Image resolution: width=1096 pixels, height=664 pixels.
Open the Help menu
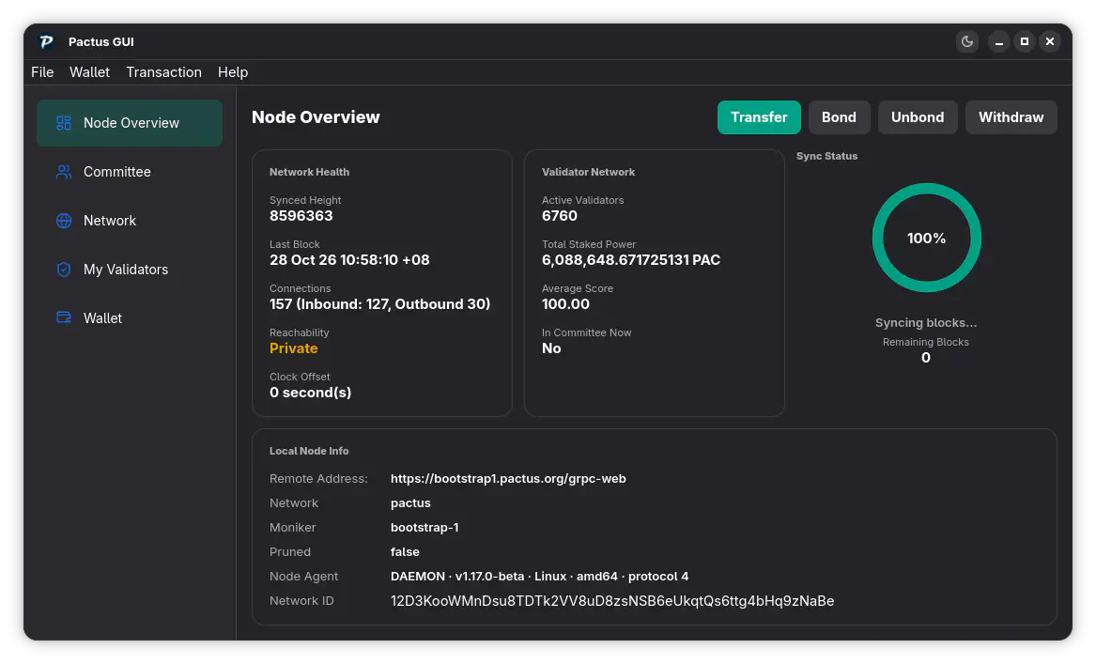pyautogui.click(x=233, y=72)
